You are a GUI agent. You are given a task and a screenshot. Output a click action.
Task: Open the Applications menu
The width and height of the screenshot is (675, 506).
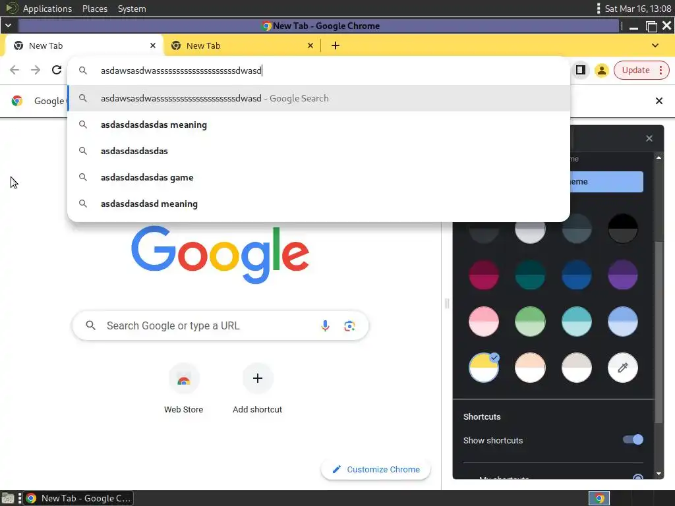click(x=47, y=9)
